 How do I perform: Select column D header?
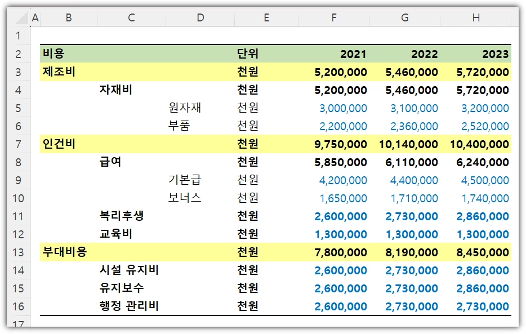click(x=200, y=17)
